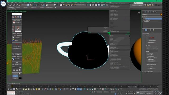Image resolution: width=169 pixels, height=95 pixels.
Task: Click the Redo arrow in main toolbar
Action: tap(11, 5)
